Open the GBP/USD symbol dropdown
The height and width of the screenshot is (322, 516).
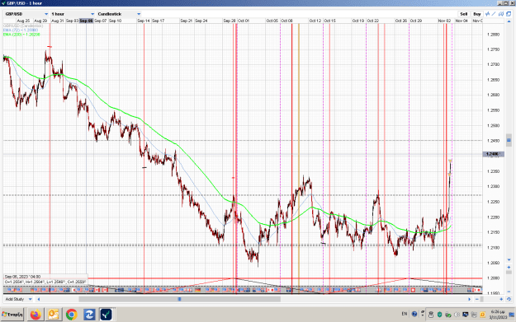pos(26,14)
